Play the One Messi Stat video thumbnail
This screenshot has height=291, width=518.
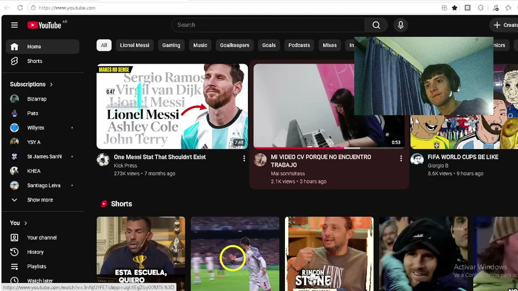click(x=172, y=106)
